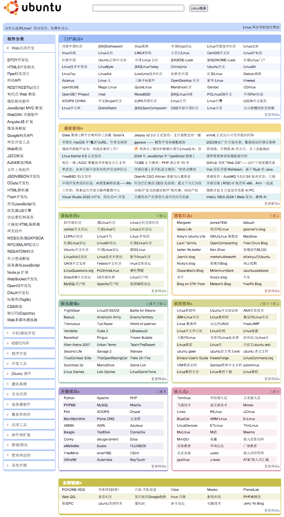Open the MoinMoinWiki project link
The image size is (284, 517).
point(75,419)
